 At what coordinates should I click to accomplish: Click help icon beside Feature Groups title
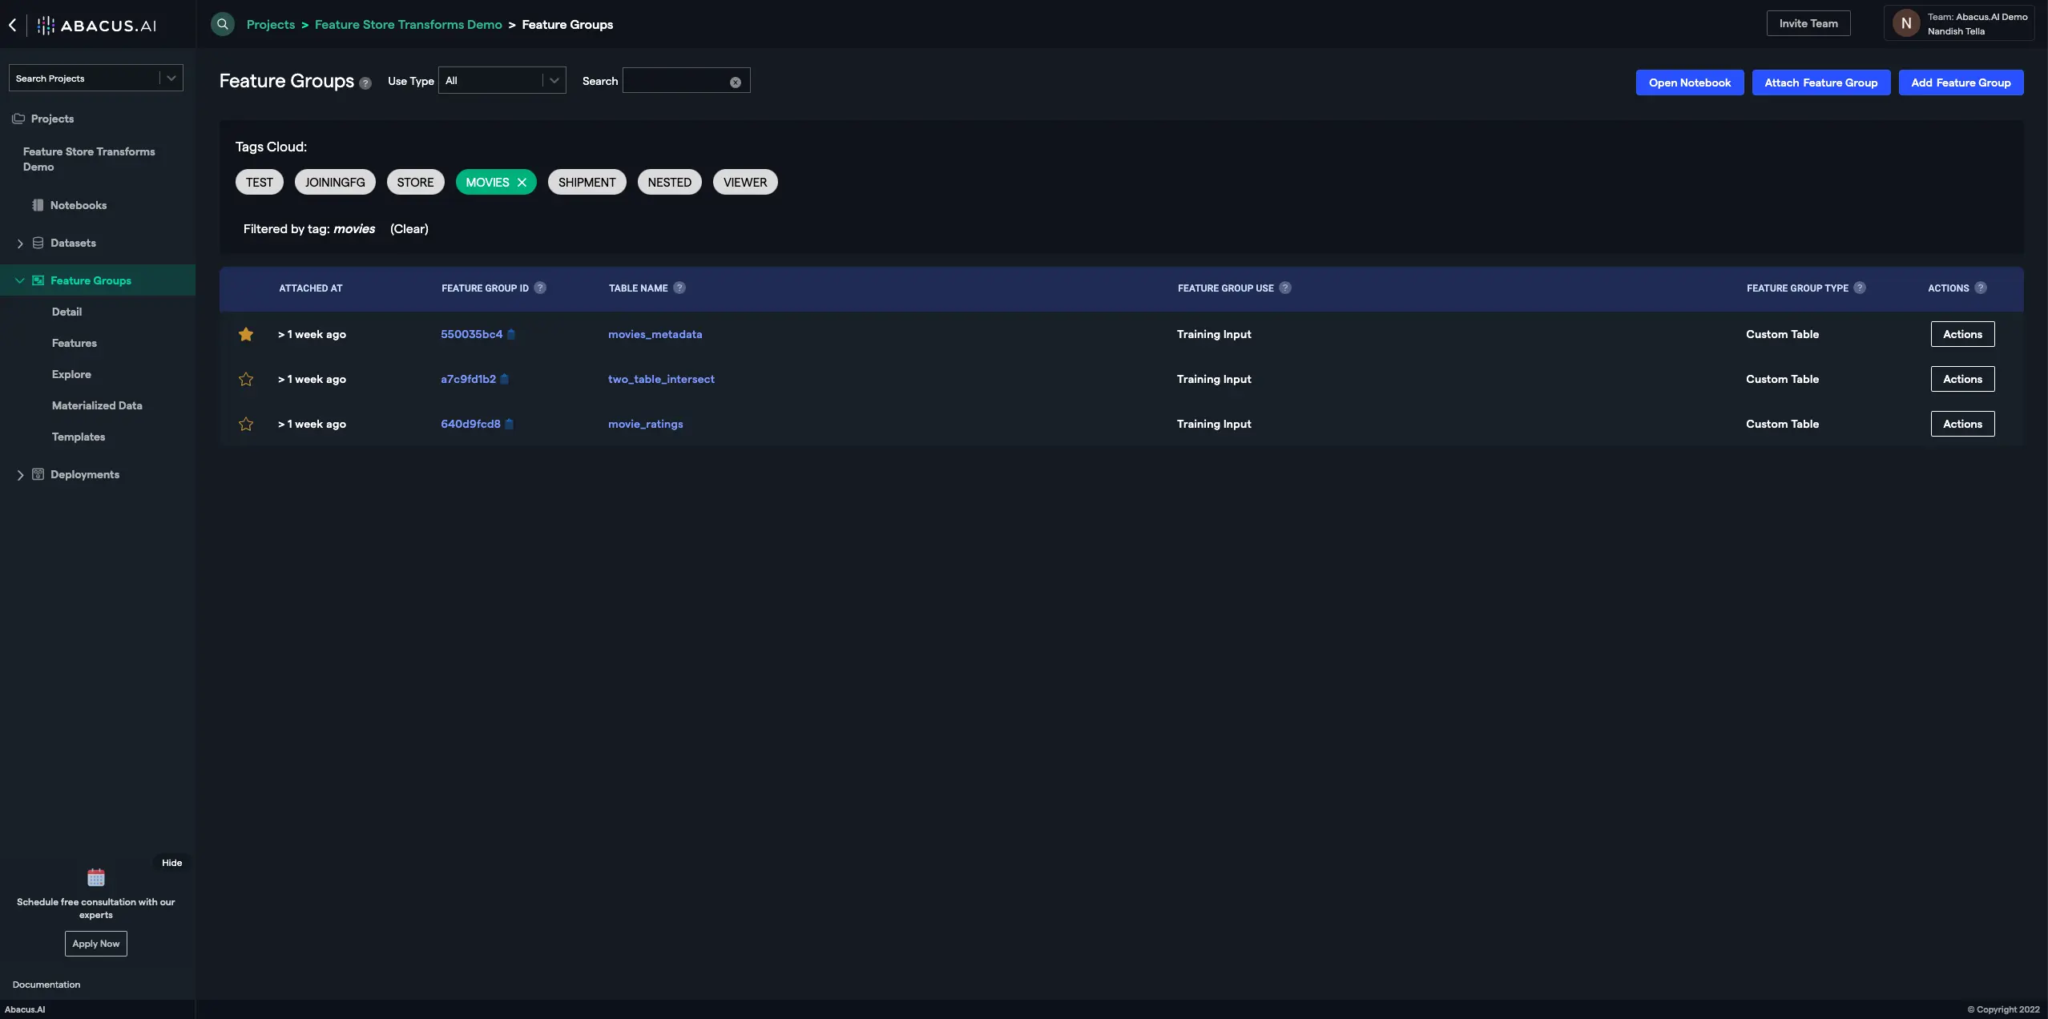[365, 83]
